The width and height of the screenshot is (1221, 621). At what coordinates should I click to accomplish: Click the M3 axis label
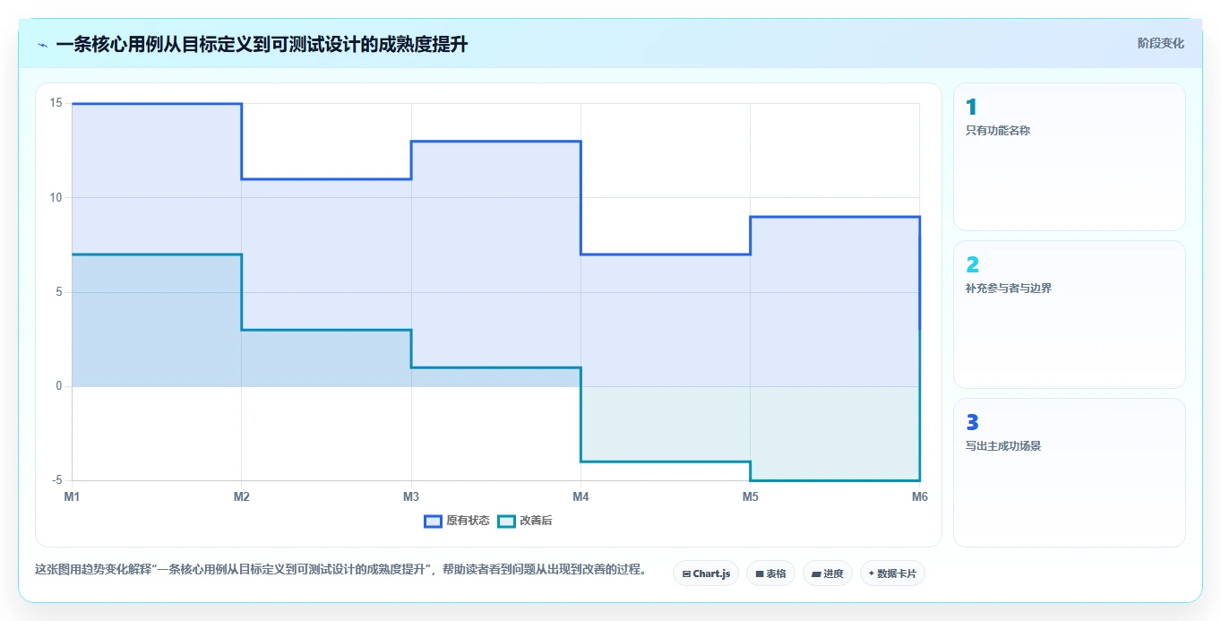tap(411, 496)
